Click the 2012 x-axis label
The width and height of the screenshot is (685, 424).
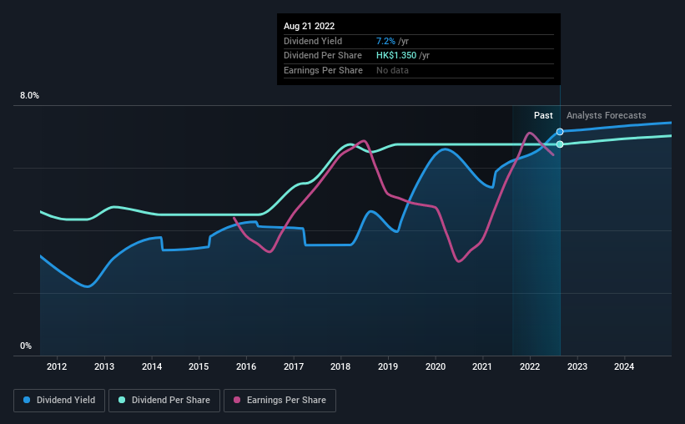[x=57, y=366]
